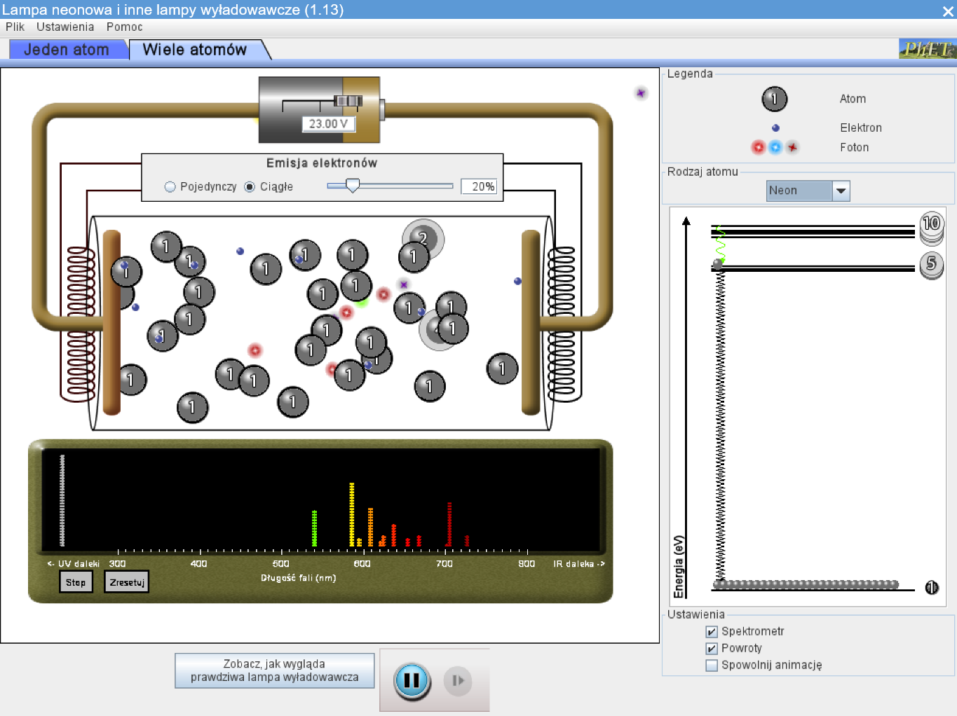Click the step-forward playback button
Viewport: 957px width, 716px height.
point(458,681)
